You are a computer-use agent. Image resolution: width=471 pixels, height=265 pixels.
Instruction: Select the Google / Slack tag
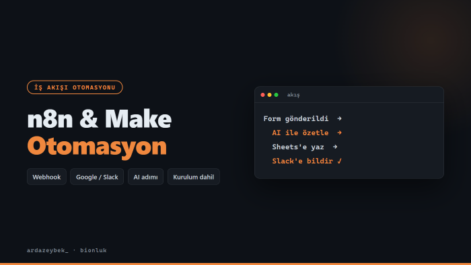tap(97, 177)
